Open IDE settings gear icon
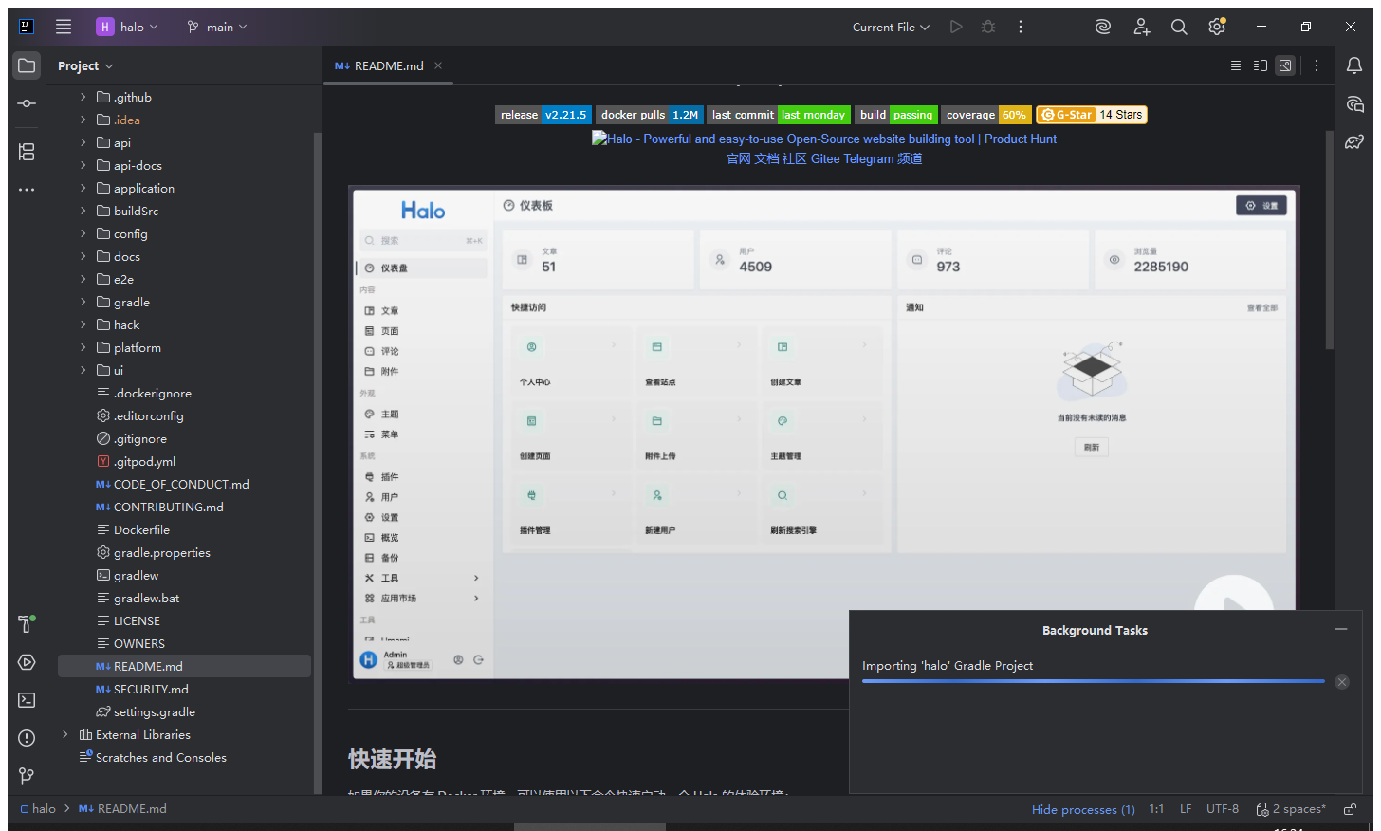1381x831 pixels. tap(1217, 27)
